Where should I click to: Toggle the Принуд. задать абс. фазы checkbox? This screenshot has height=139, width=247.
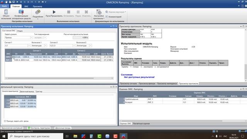5,121
